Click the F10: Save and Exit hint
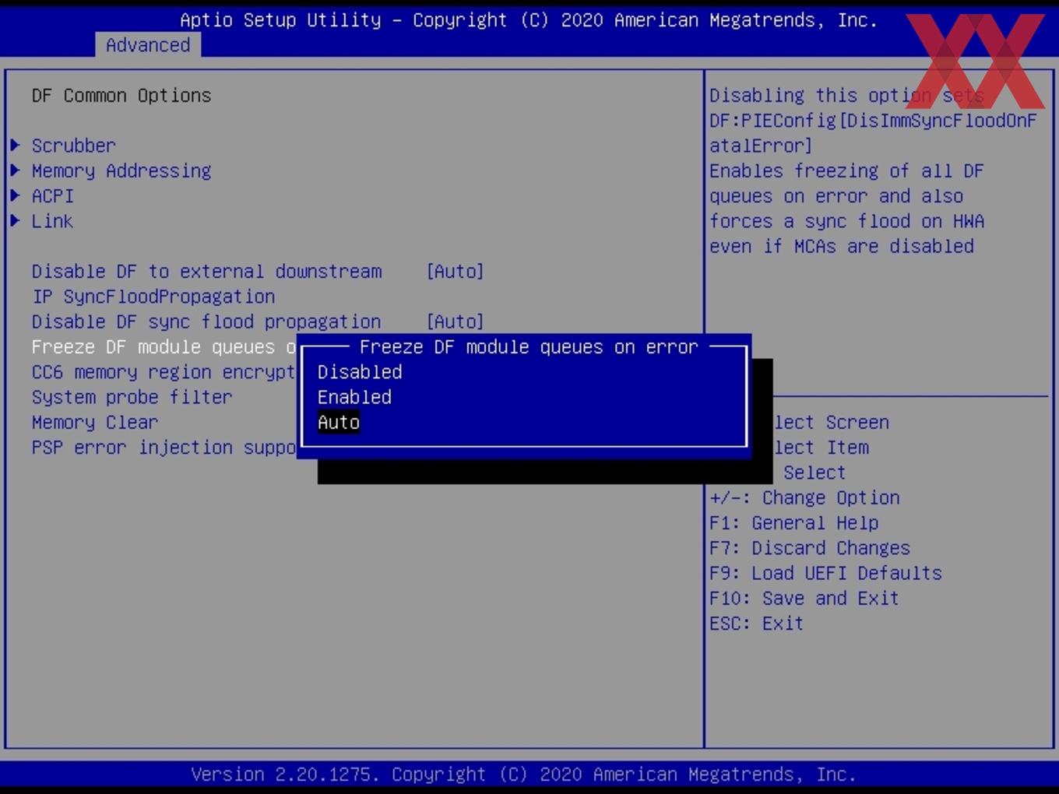 (804, 599)
